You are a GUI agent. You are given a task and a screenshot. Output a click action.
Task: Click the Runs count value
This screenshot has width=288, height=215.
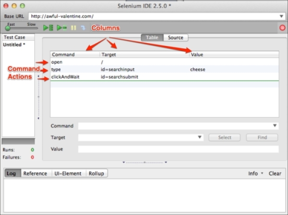pos(33,150)
